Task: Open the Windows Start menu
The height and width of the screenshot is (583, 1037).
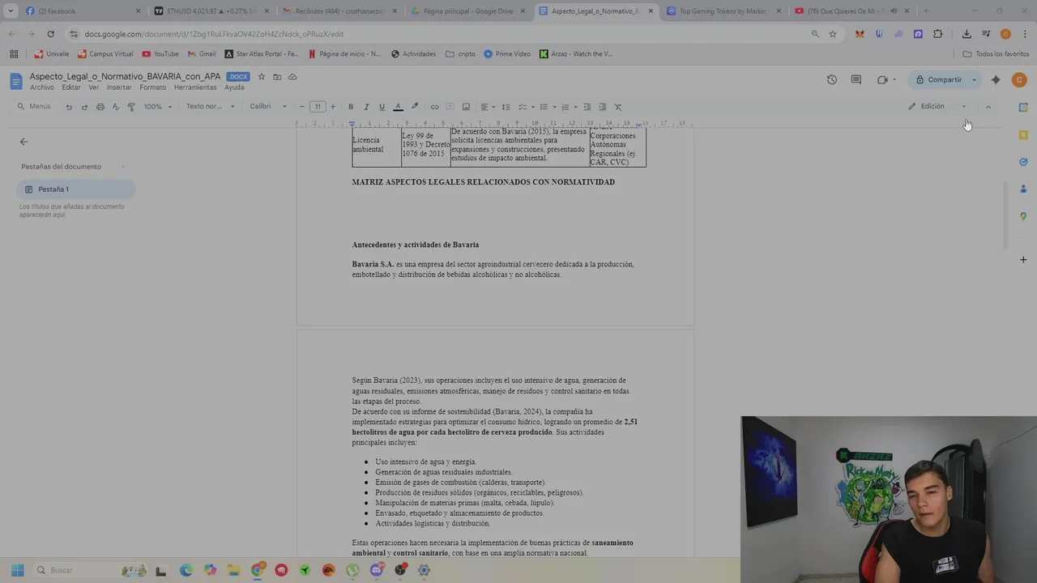Action: click(x=18, y=570)
